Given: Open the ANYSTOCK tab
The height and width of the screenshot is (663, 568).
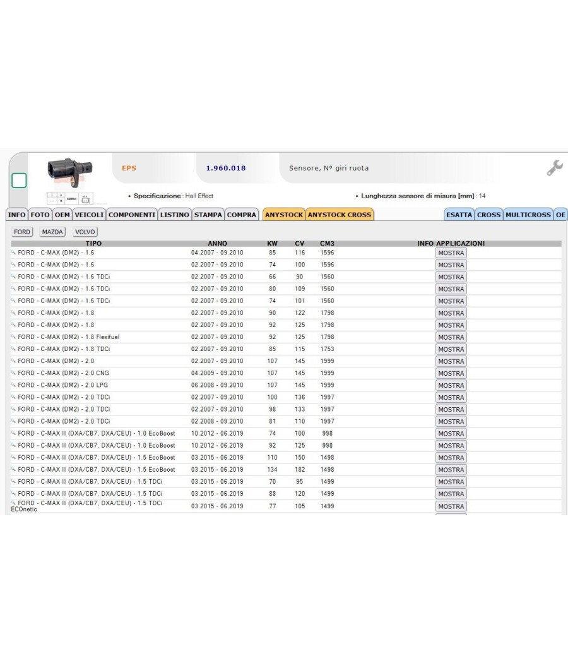Looking at the screenshot, I should [284, 215].
